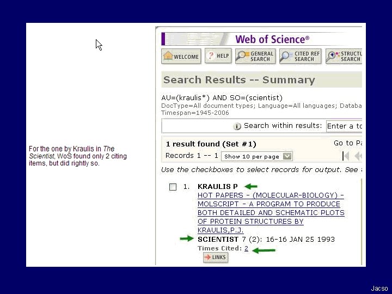The image size is (392, 294).
Task: Open Times Cited count 2 link
Action: [246, 248]
